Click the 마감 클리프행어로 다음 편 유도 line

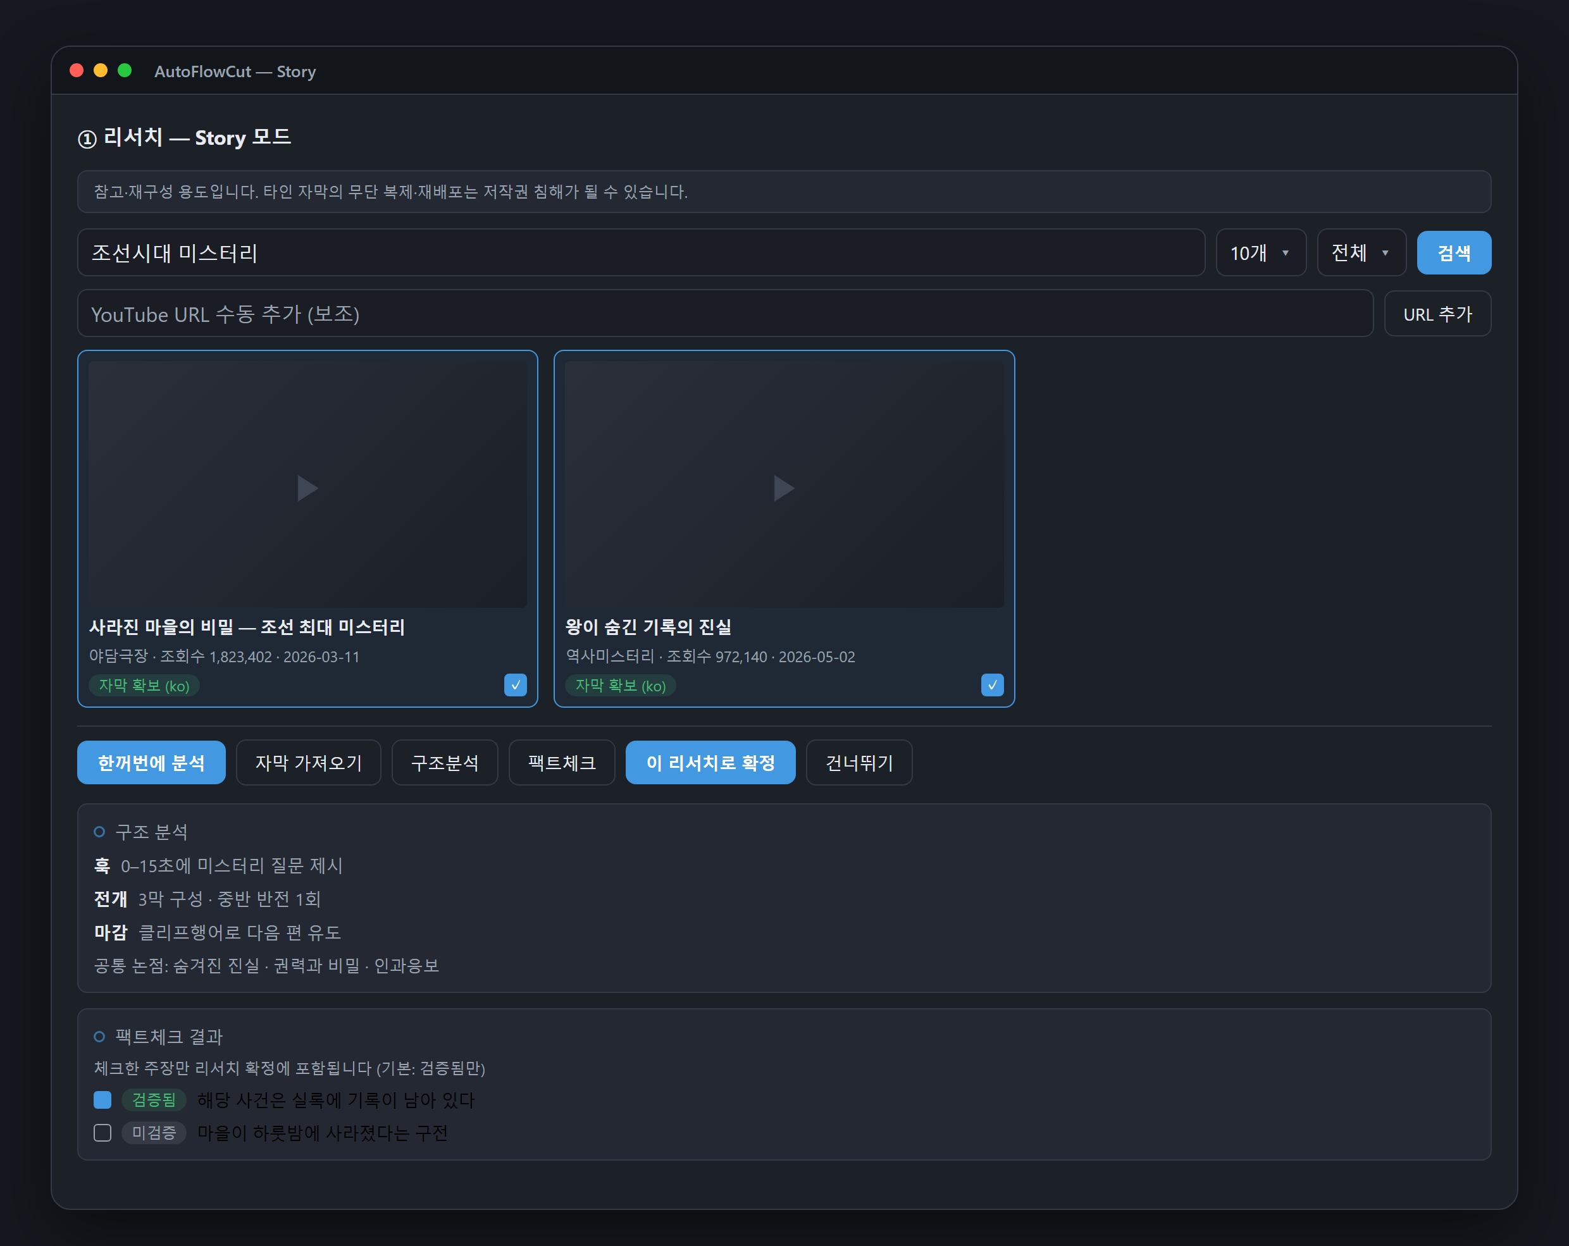pos(218,932)
